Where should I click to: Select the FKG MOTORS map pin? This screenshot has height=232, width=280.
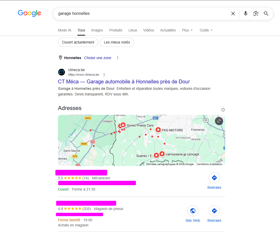click(158, 130)
